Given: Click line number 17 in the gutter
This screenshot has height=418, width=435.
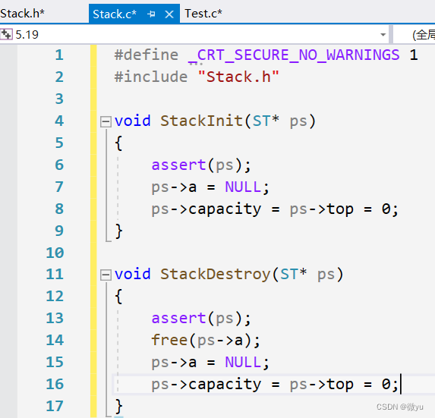Looking at the screenshot, I should coord(55,406).
